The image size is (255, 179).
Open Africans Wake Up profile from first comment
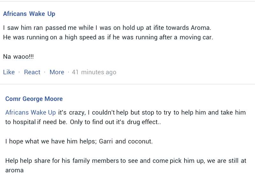pyautogui.click(x=29, y=14)
